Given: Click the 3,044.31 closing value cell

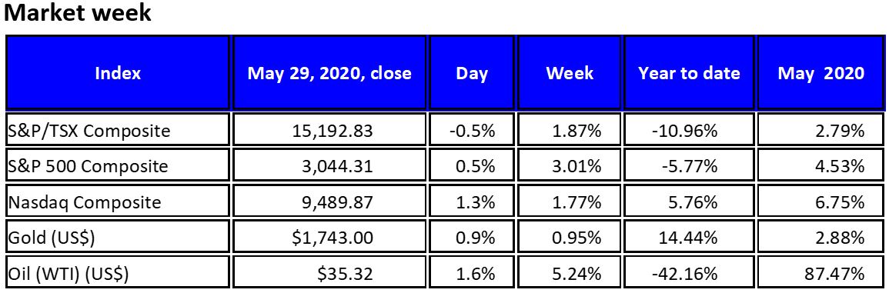Looking at the screenshot, I should [329, 166].
